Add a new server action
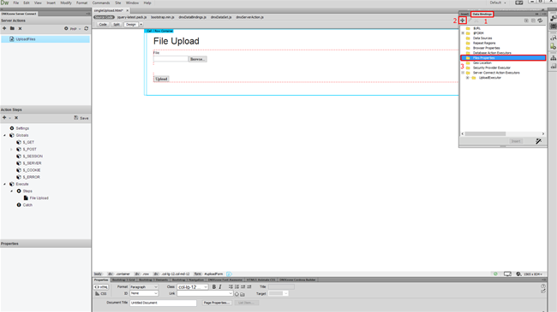 tap(4, 28)
